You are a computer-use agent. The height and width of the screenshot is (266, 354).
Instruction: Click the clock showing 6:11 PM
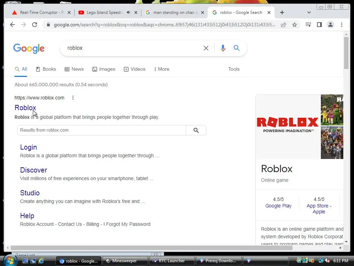[341, 260]
